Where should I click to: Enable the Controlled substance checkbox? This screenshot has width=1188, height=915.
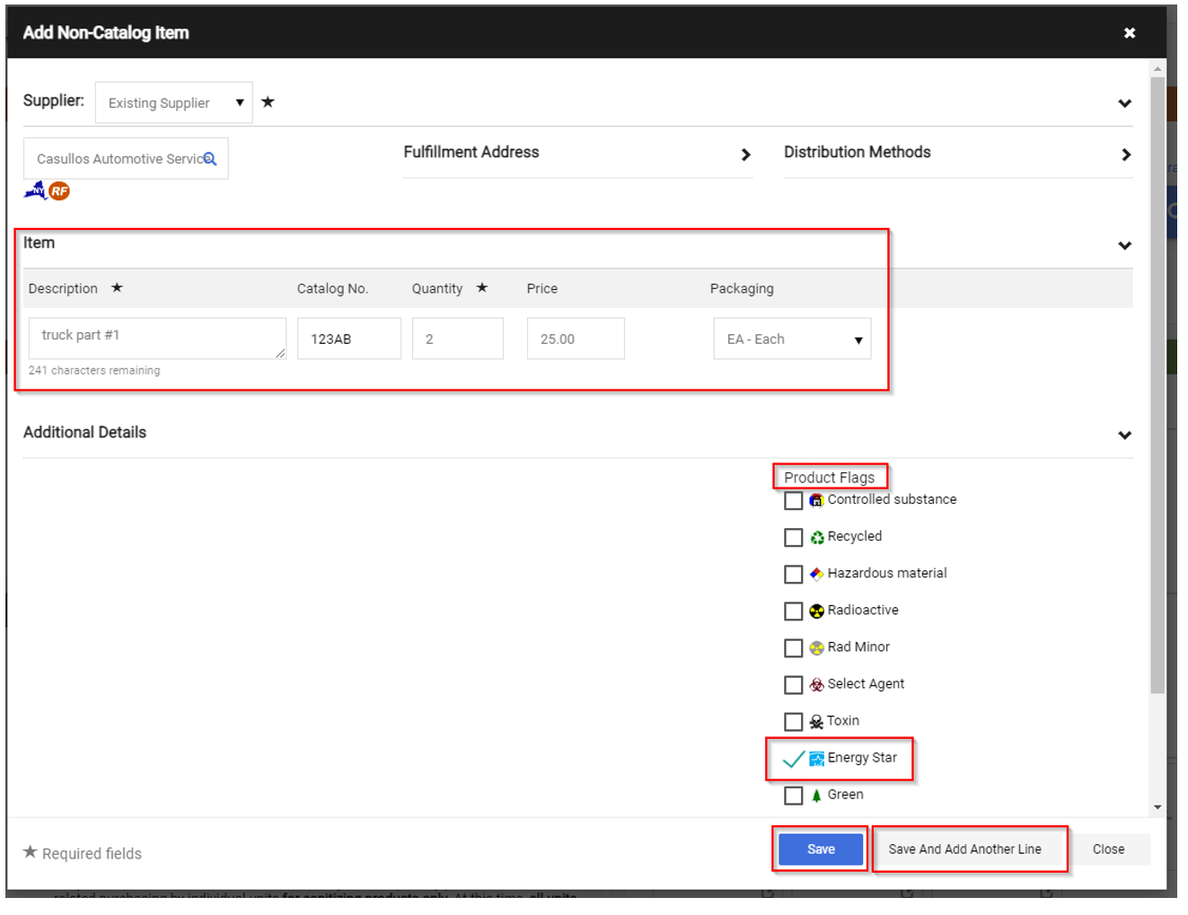coord(793,501)
